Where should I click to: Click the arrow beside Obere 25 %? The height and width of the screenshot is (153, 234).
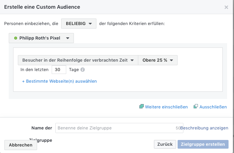click(x=171, y=60)
